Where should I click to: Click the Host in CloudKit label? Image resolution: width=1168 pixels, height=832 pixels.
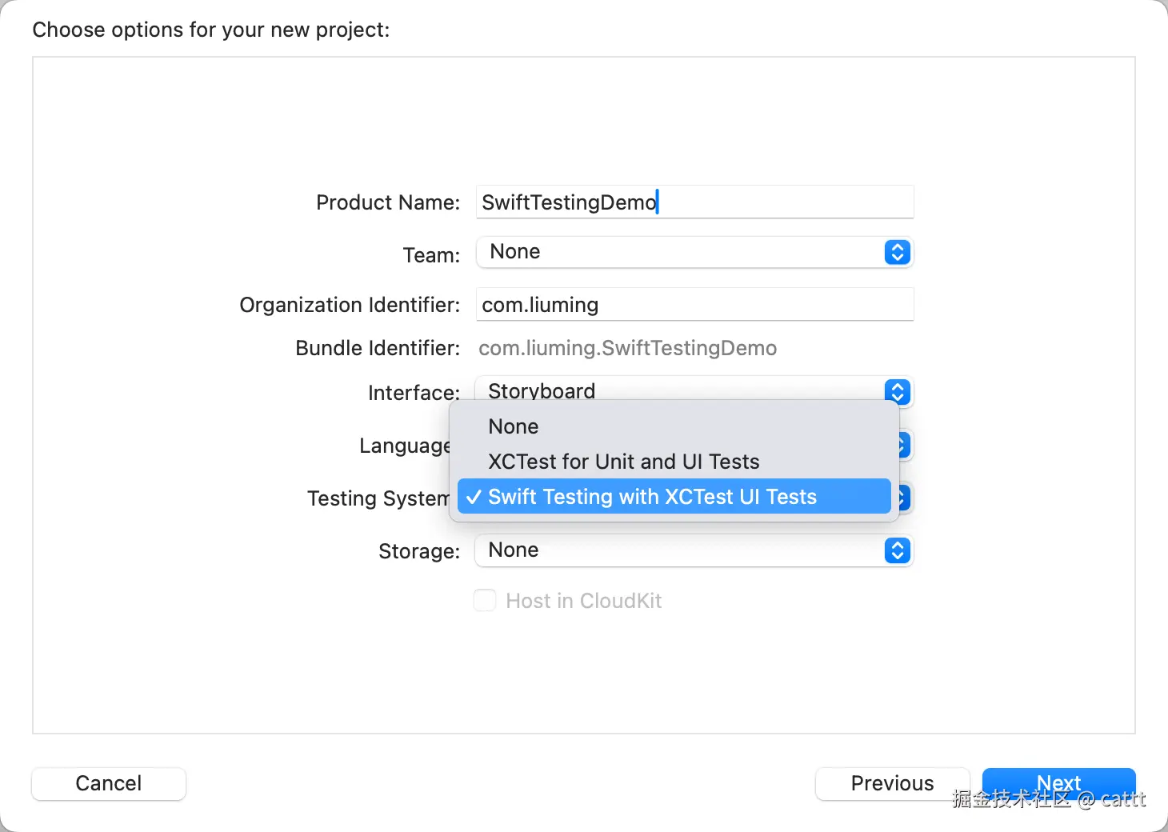pyautogui.click(x=583, y=601)
